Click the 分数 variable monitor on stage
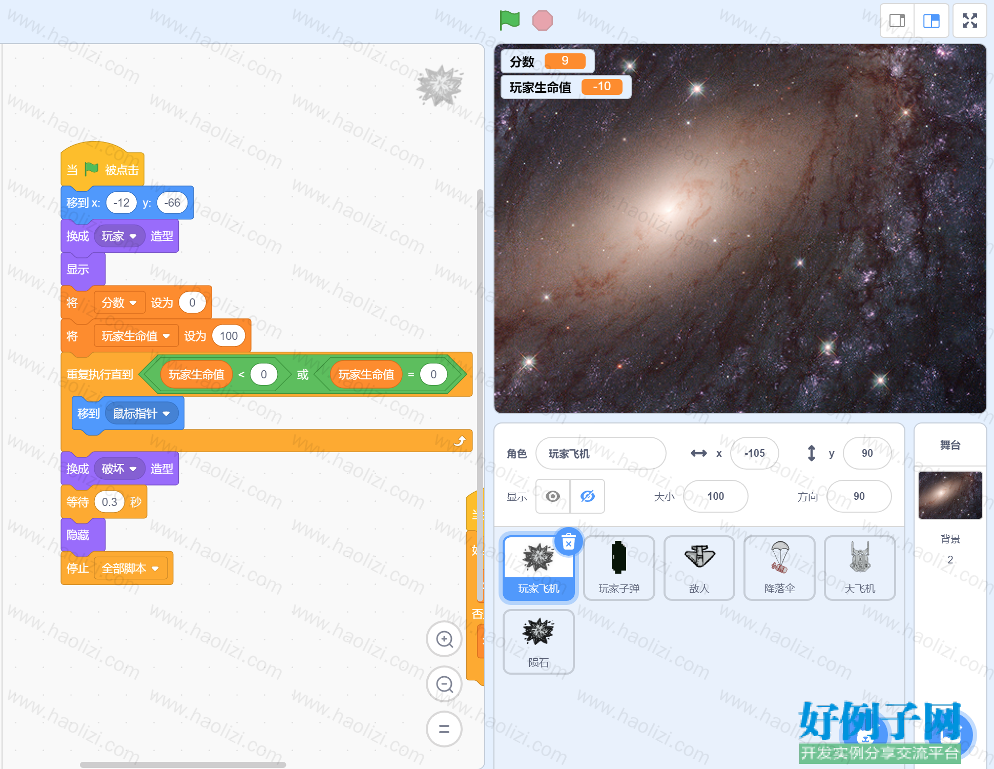The image size is (994, 769). pos(548,62)
